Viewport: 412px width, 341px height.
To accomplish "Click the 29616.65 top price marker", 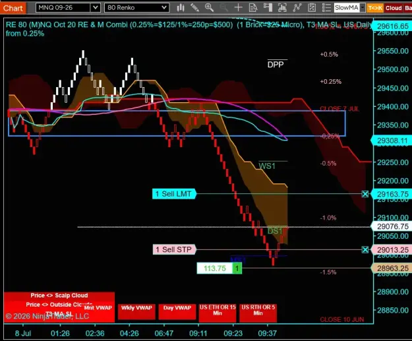I will click(393, 26).
